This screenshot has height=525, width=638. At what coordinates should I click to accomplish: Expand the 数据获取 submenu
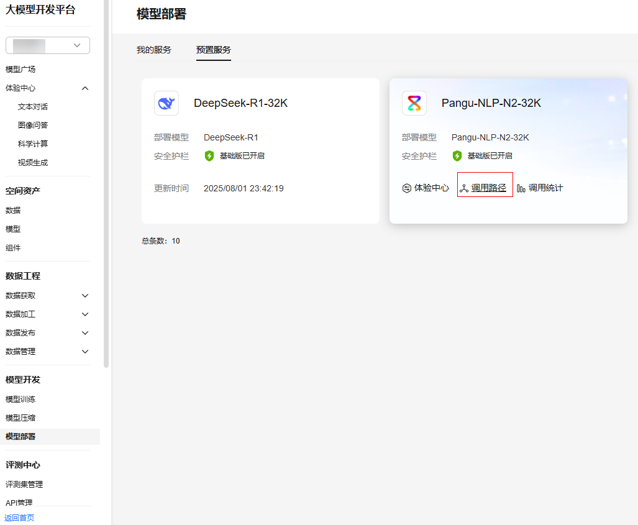85,296
